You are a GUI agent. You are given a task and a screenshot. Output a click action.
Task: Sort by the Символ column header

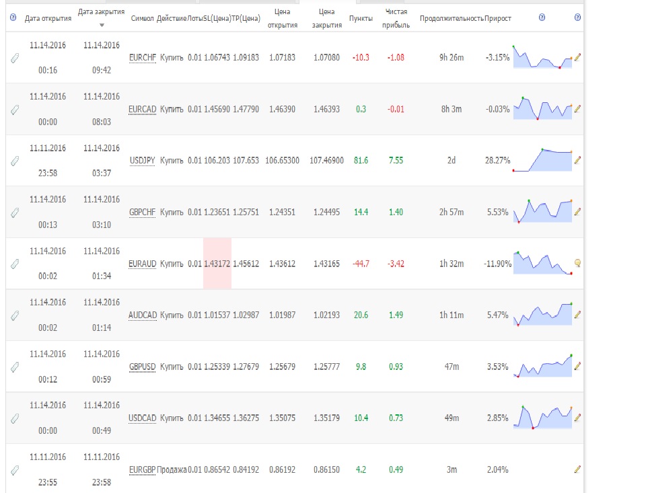(x=142, y=19)
